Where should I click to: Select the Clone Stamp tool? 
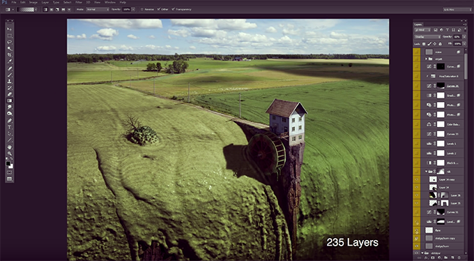9,81
